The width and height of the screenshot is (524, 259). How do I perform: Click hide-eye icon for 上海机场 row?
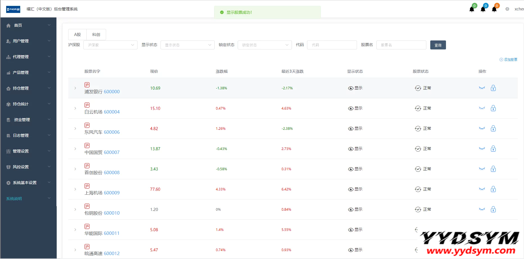pyautogui.click(x=482, y=189)
